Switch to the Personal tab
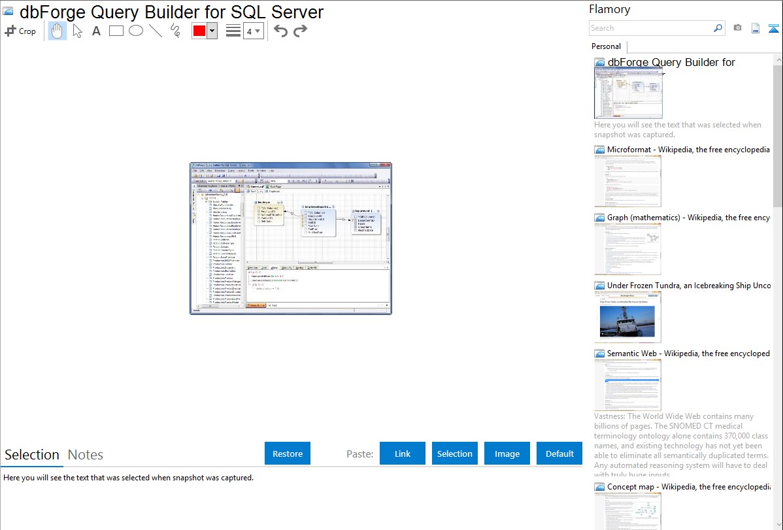Screen dimensions: 783x530 [607, 46]
